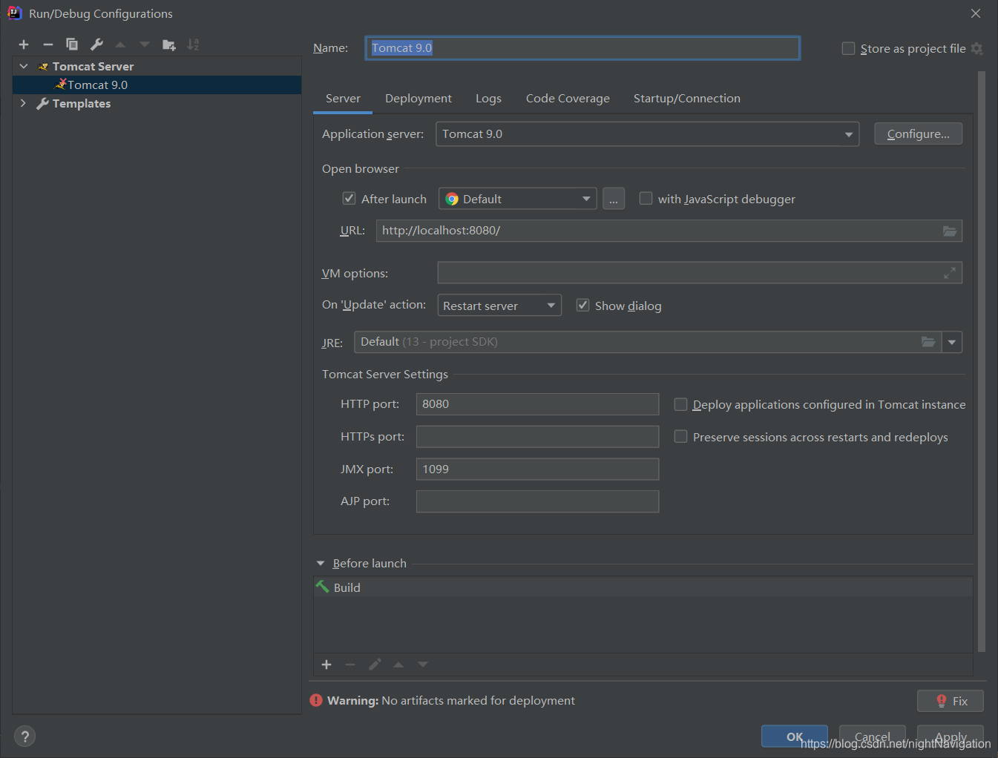Image resolution: width=998 pixels, height=758 pixels.
Task: Select the Tomcat 9.0 configuration in tree
Action: 157,85
